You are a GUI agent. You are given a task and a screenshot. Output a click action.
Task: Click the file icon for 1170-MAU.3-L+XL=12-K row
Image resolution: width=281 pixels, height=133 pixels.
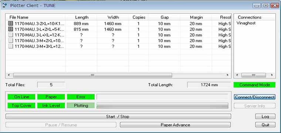pos(11,35)
